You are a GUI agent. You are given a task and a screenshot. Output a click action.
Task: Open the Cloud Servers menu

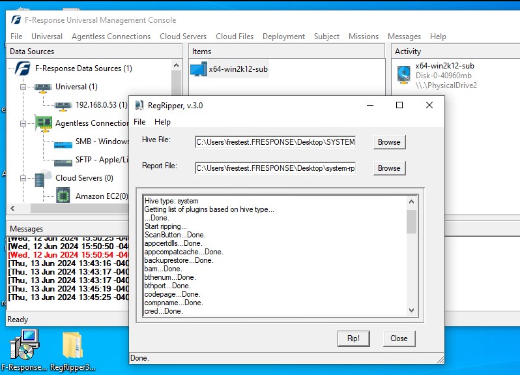183,36
